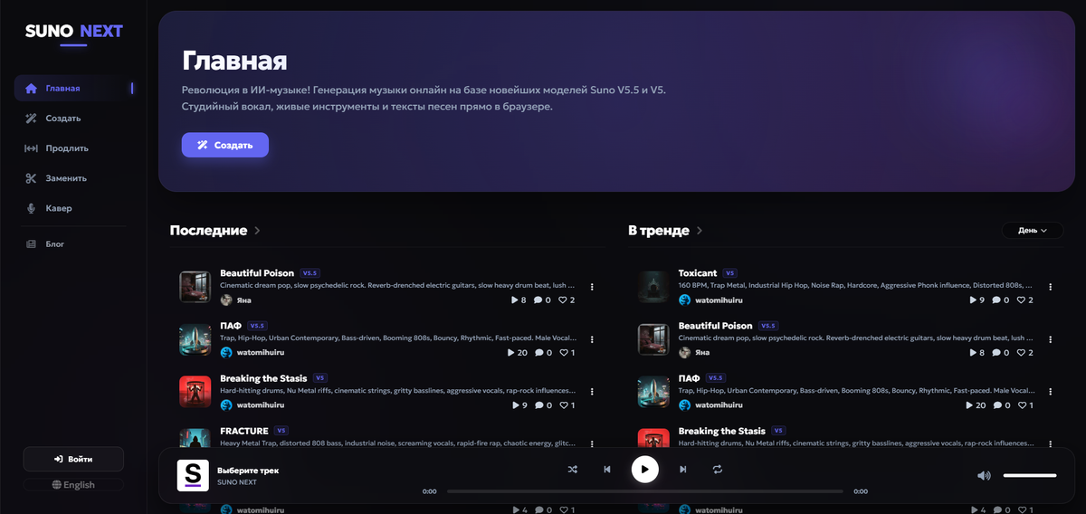The height and width of the screenshot is (514, 1086).
Task: Open Breaking the Stasis title in В тренде
Action: [721, 431]
